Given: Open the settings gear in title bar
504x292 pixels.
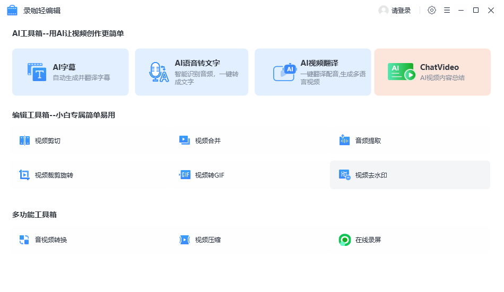Looking at the screenshot, I should (432, 10).
